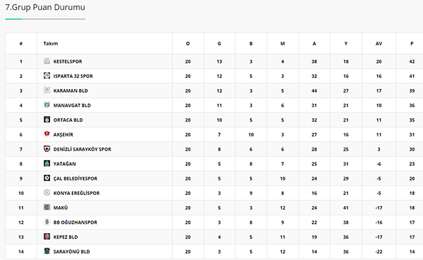Click the Manavgat Bld green crest

pos(47,105)
